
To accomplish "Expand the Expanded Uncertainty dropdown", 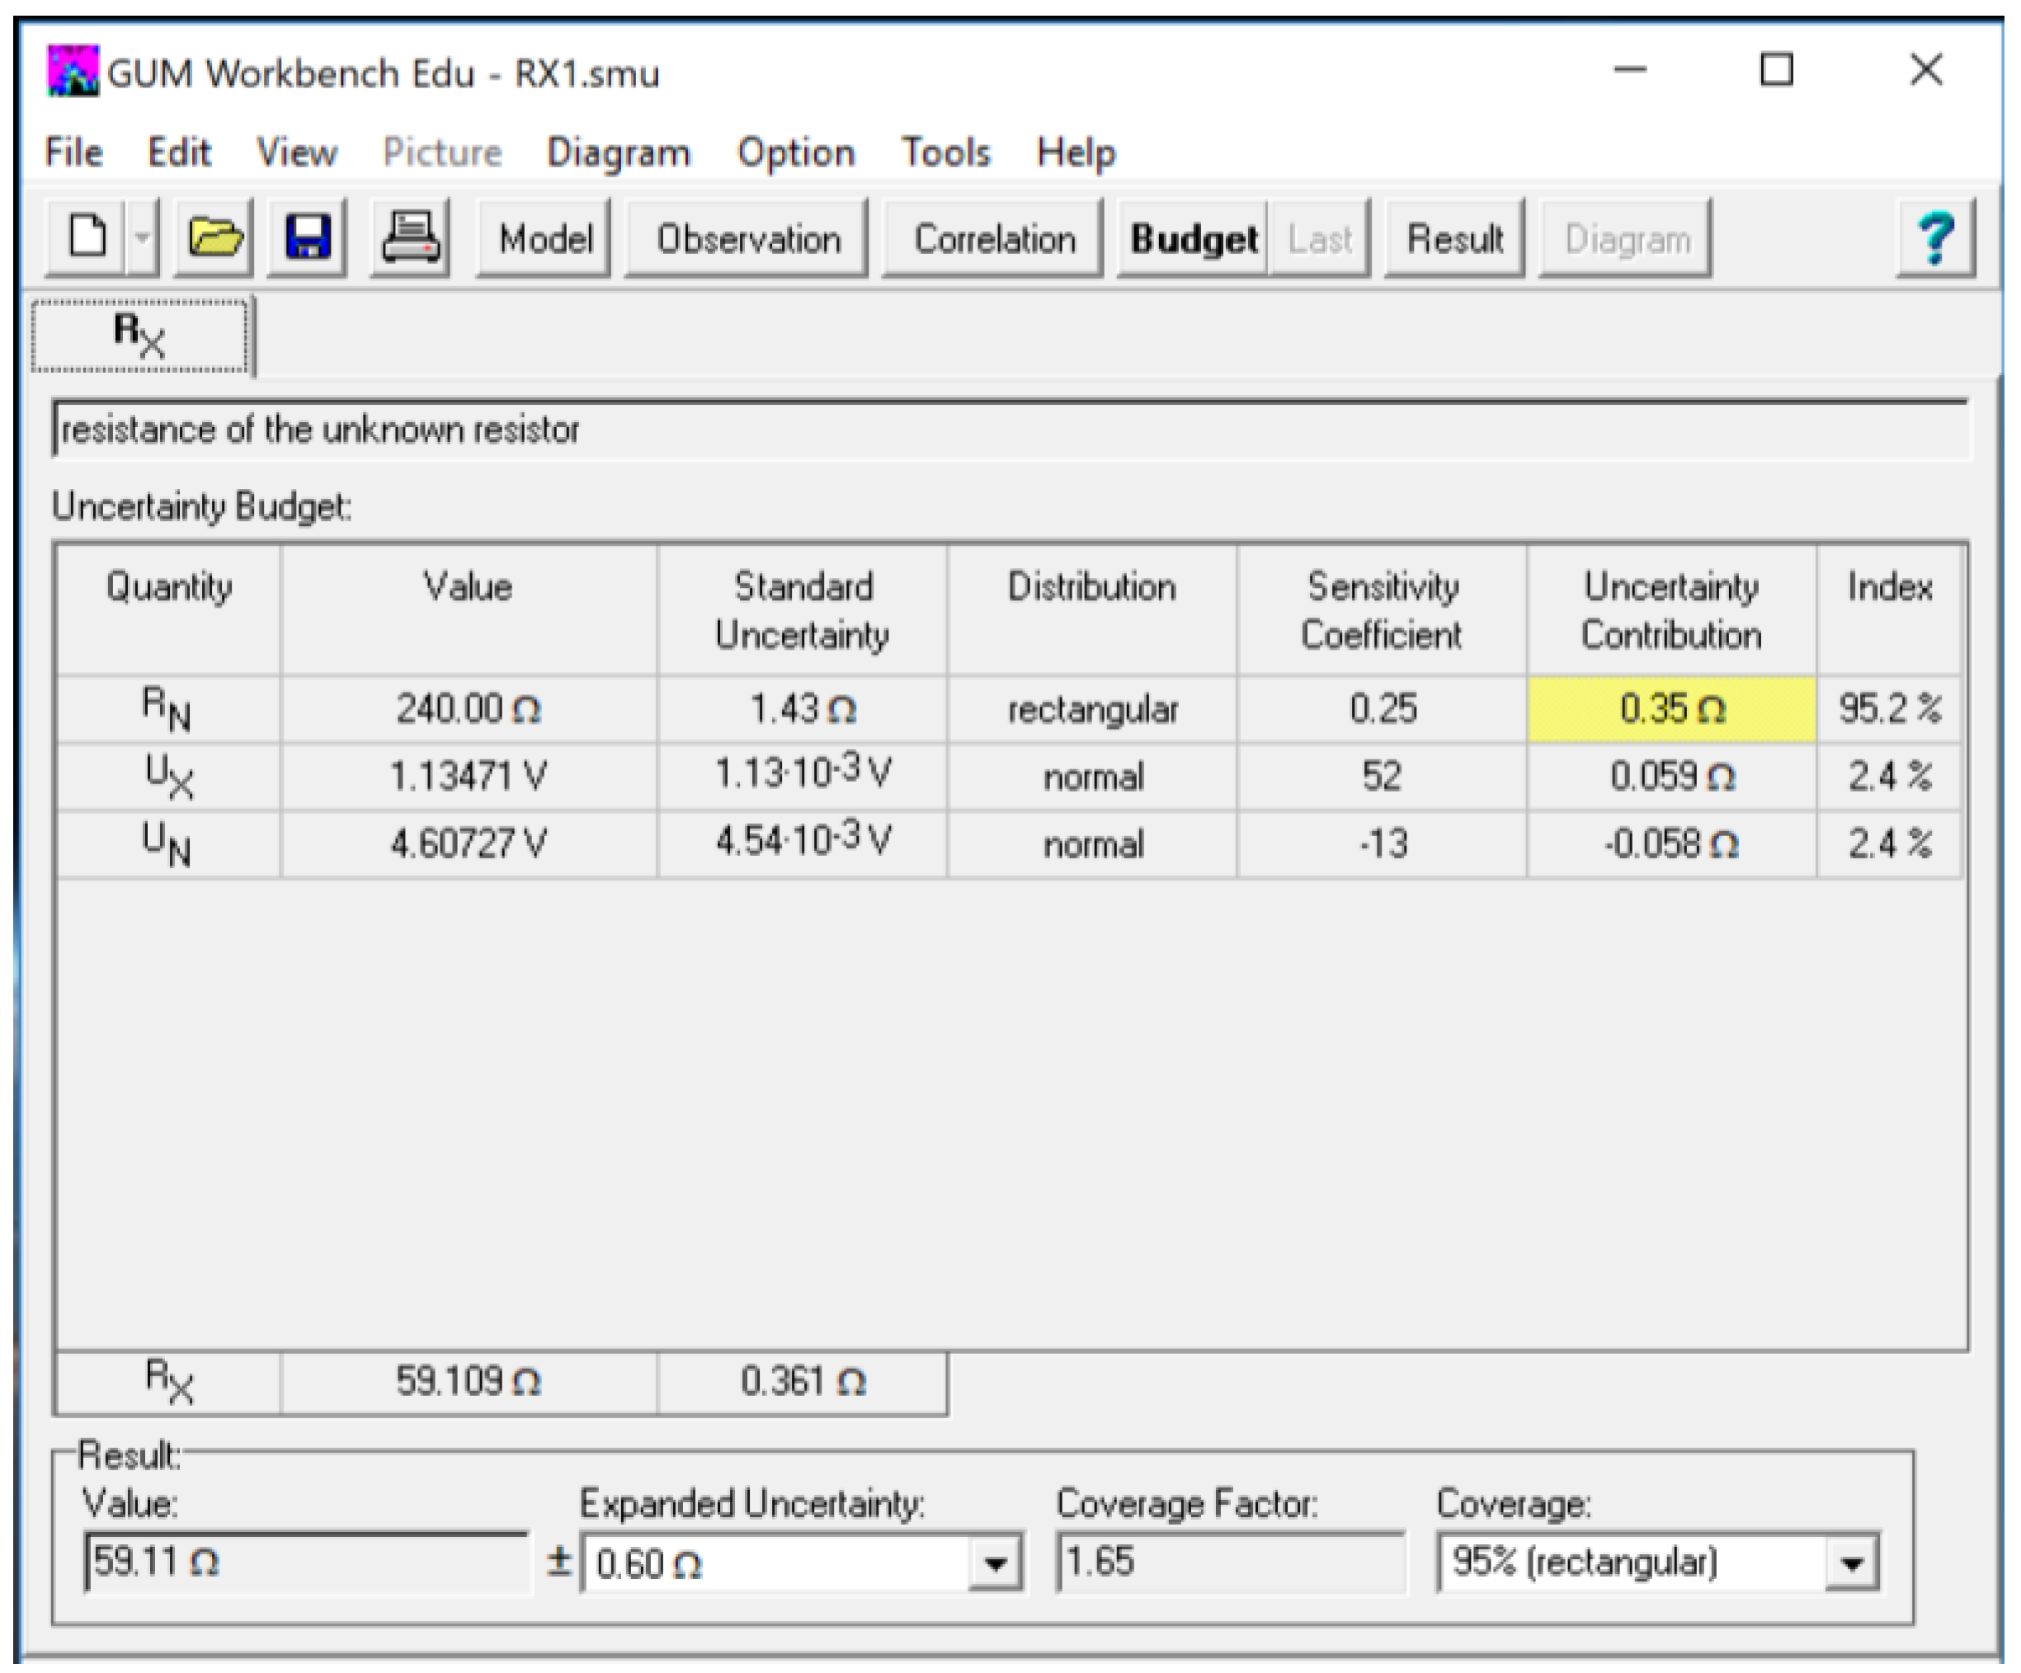I will (995, 1563).
